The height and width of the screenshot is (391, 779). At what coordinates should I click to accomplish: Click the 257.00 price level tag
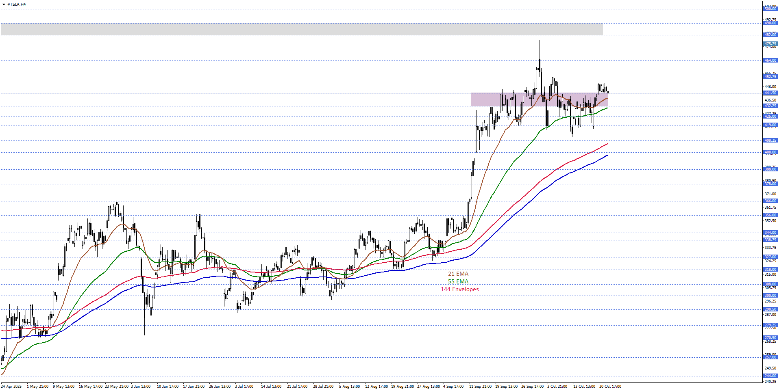tap(770, 357)
